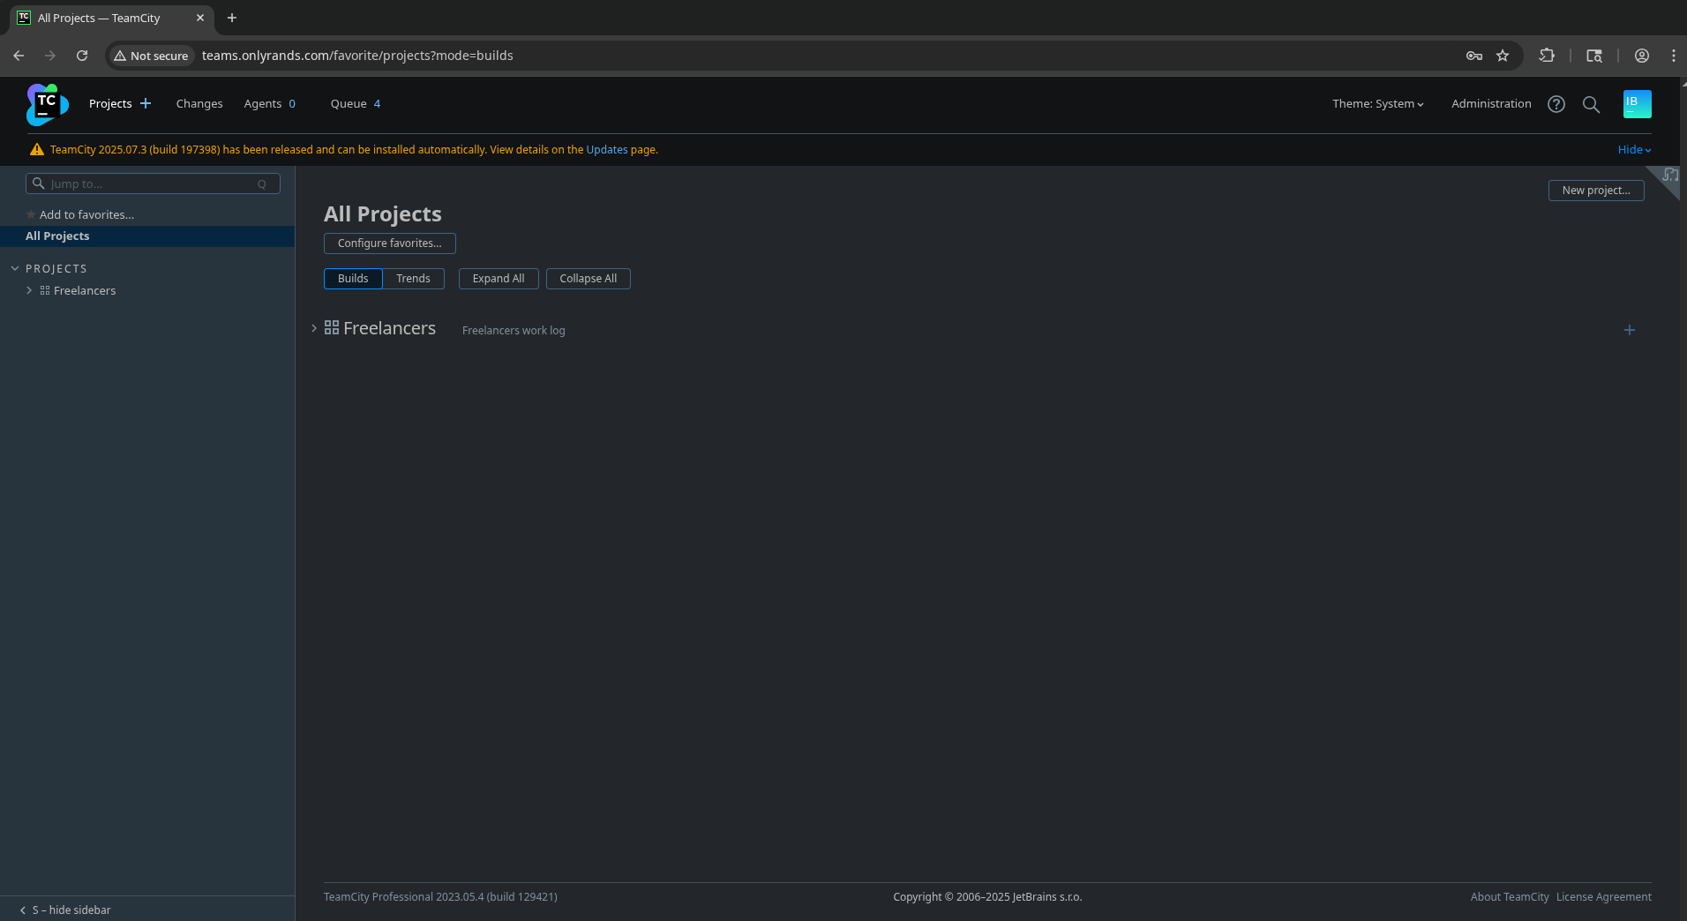Open the search magnifier in header
The width and height of the screenshot is (1687, 921).
click(1591, 104)
